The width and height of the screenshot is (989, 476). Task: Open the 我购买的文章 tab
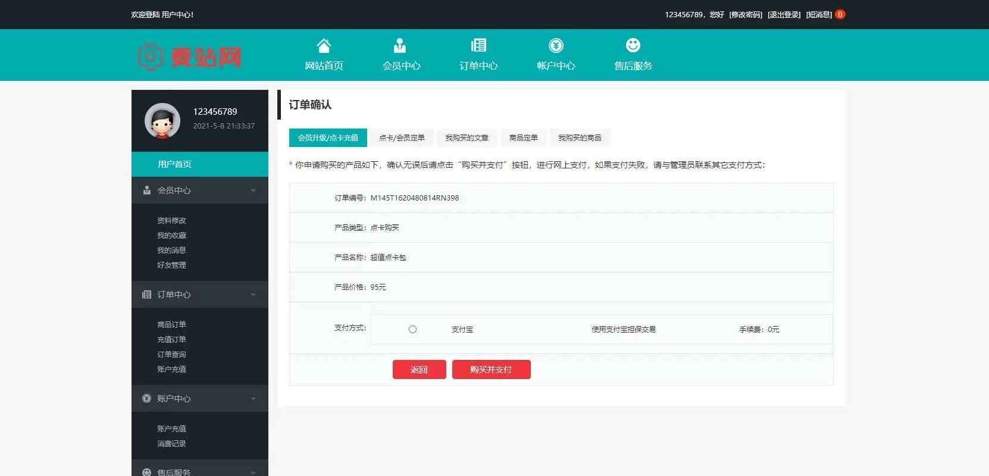pos(467,138)
